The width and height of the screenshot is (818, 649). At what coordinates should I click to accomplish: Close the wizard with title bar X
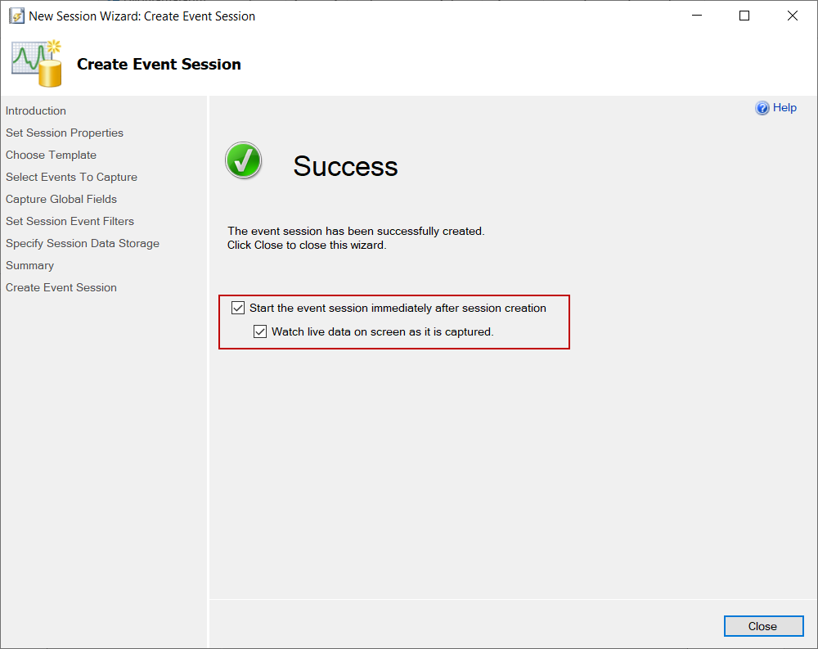click(x=793, y=16)
